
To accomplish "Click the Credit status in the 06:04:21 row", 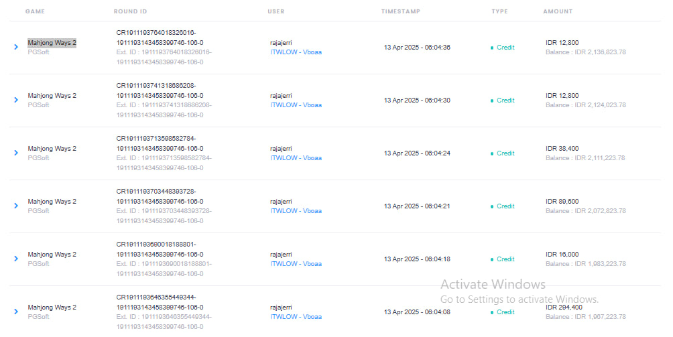I will 505,206.
